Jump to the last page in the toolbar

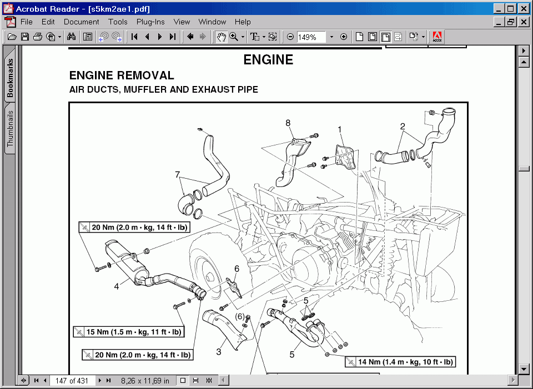(173, 37)
